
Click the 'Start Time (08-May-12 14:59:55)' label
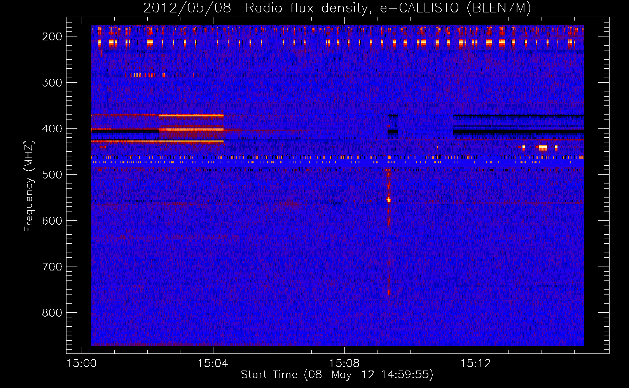[x=337, y=375]
